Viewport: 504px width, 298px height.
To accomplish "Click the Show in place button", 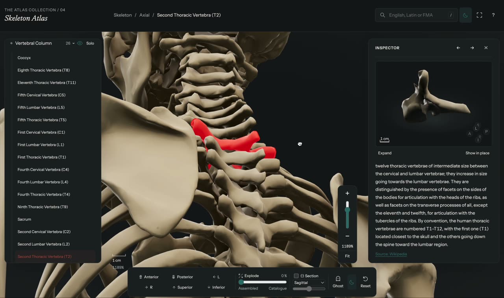I will (477, 153).
